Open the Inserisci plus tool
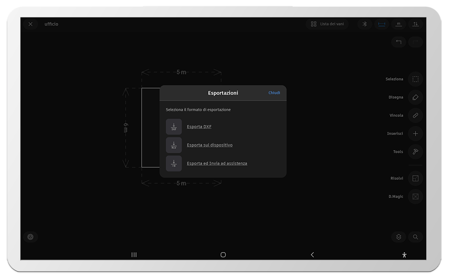The width and height of the screenshot is (461, 280). [x=415, y=133]
